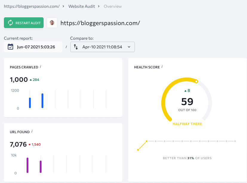Screen dimensions: 247x183
Task: Click the Pages Crawled info icon
Action: coord(41,67)
